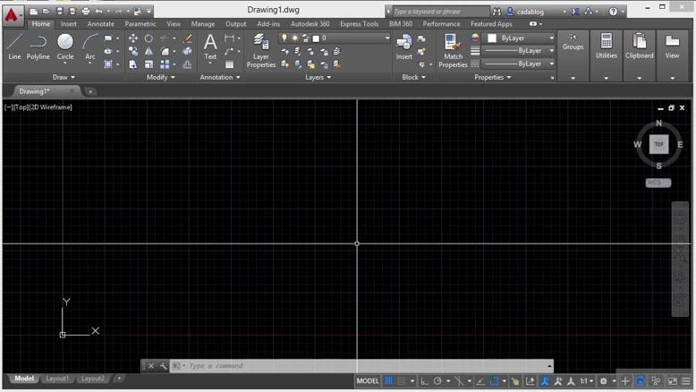
Task: Click the Copy tool in Modify
Action: [x=132, y=52]
